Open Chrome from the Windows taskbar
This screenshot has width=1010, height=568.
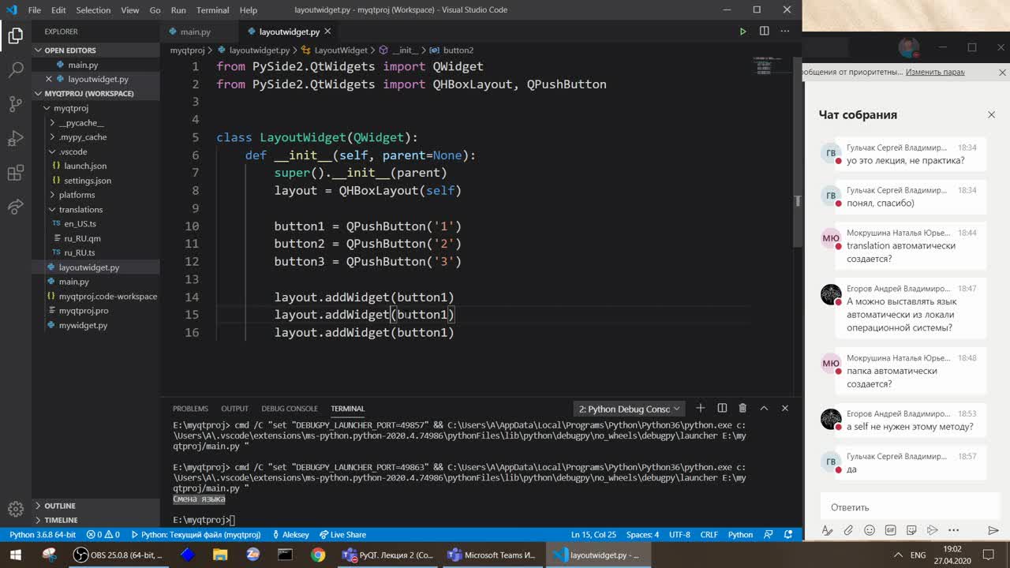[318, 555]
